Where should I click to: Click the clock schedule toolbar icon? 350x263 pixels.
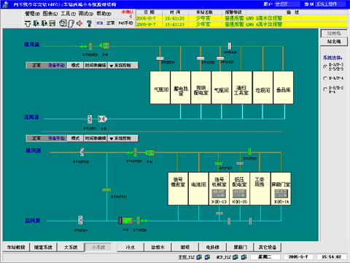63,23
